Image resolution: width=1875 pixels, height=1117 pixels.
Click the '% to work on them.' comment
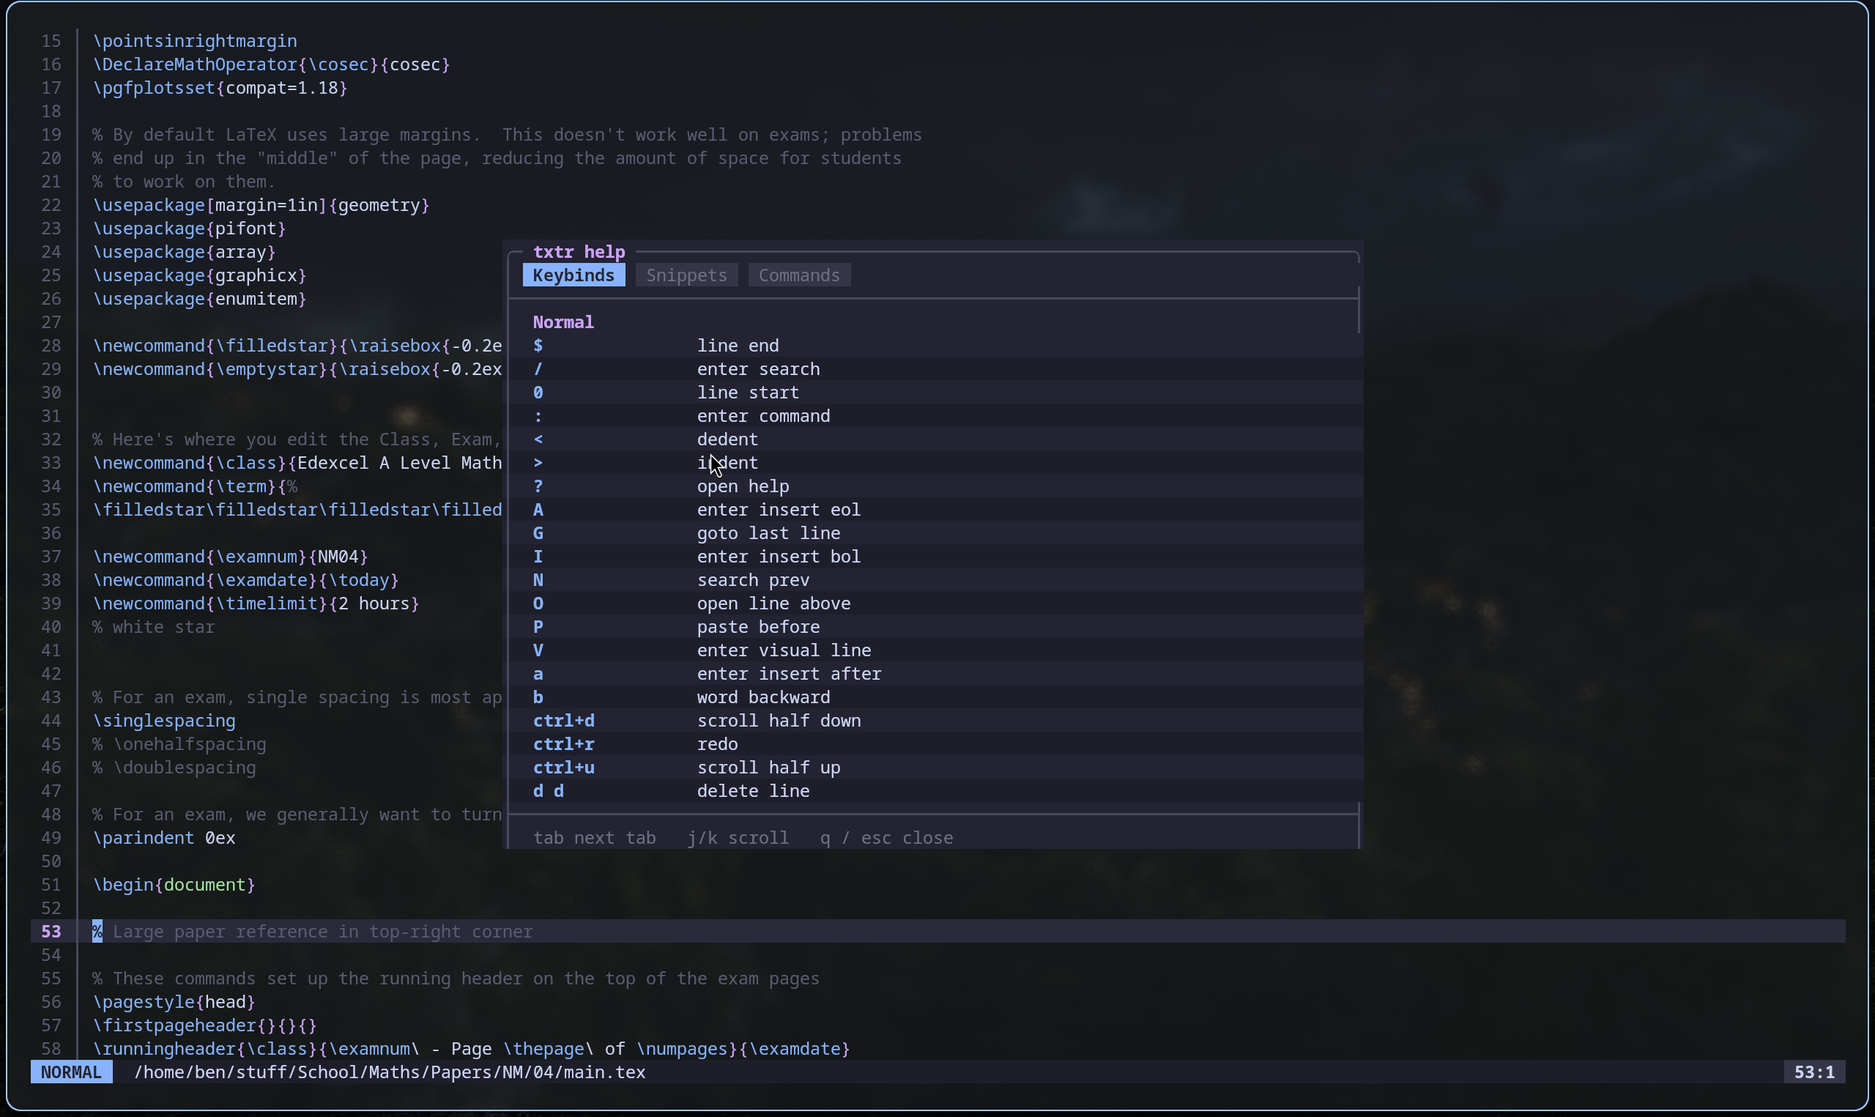[x=185, y=182]
